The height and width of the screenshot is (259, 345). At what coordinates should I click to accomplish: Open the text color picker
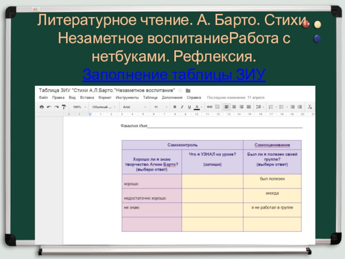coord(197,107)
